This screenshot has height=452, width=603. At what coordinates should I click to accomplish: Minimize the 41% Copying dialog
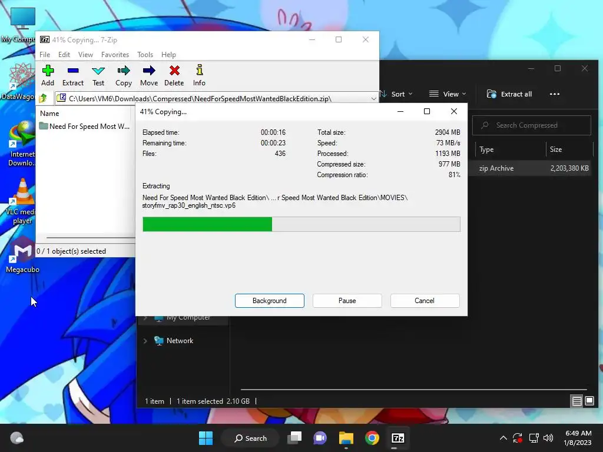[400, 111]
